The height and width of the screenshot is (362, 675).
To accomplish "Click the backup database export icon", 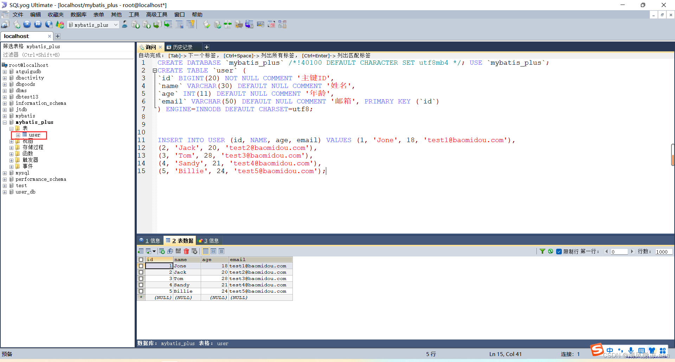I will 147,24.
